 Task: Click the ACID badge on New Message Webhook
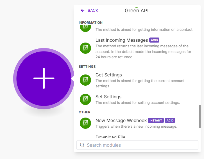[x=170, y=121]
